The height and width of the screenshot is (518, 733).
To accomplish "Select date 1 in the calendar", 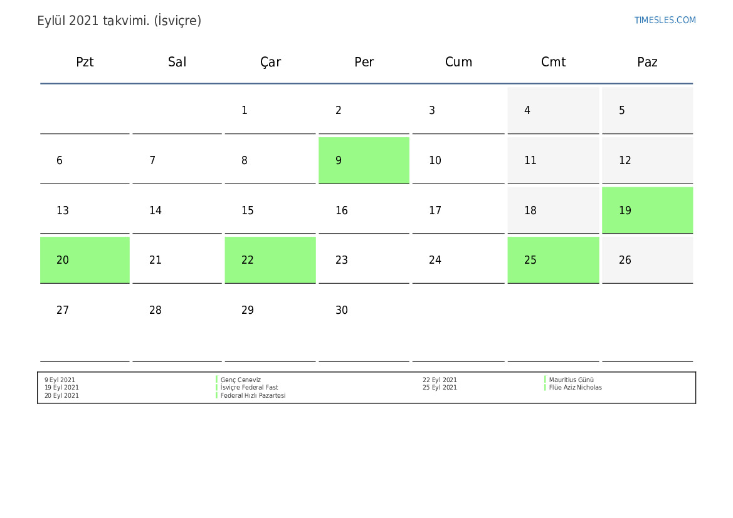I will click(x=245, y=111).
